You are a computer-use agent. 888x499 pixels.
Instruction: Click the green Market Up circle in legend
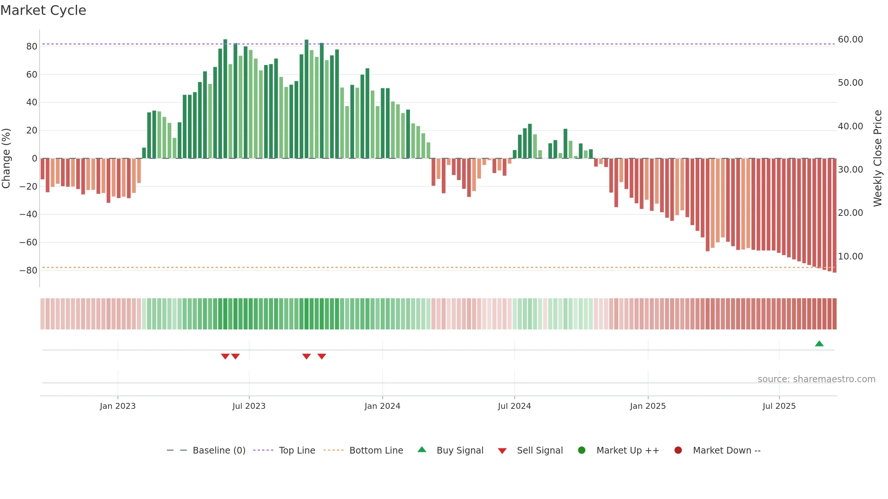[582, 450]
